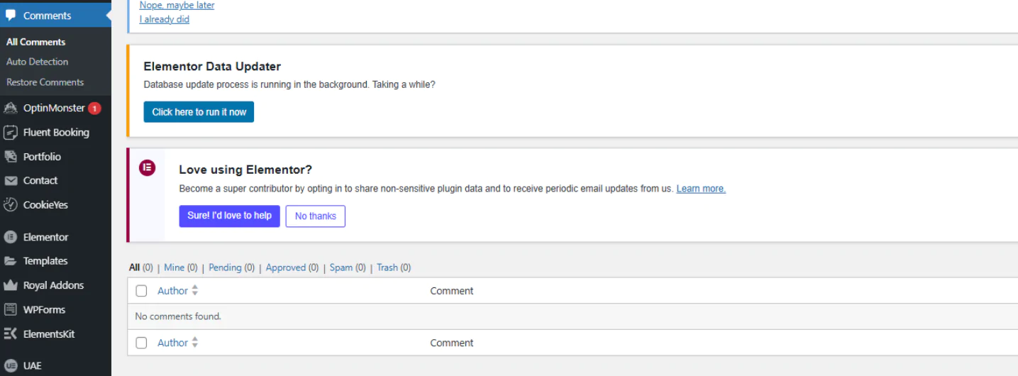Click the Contact envelope icon
This screenshot has height=376, width=1018.
tap(11, 180)
